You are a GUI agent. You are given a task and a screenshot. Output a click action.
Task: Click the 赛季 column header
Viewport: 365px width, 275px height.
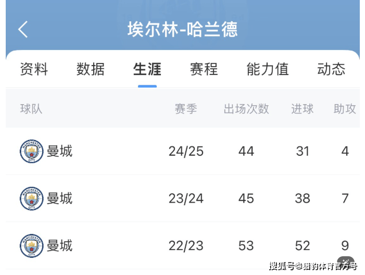pyautogui.click(x=186, y=109)
